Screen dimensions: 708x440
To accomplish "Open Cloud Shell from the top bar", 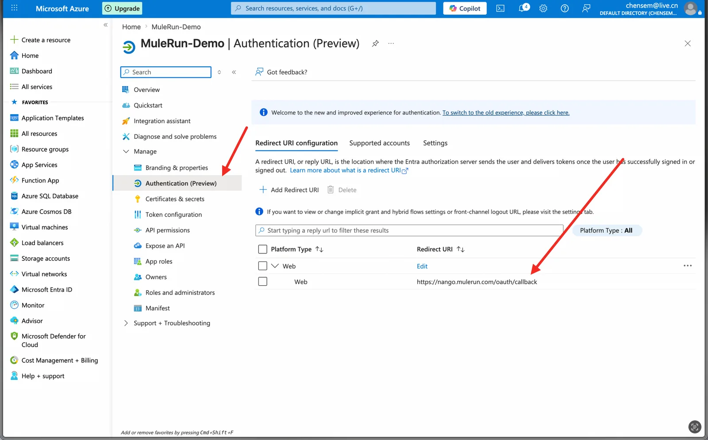I will [x=500, y=8].
